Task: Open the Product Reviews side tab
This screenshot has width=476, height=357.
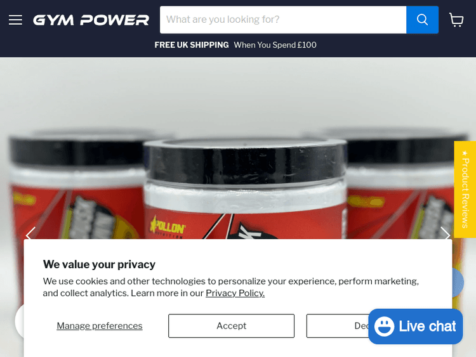Action: tap(465, 189)
